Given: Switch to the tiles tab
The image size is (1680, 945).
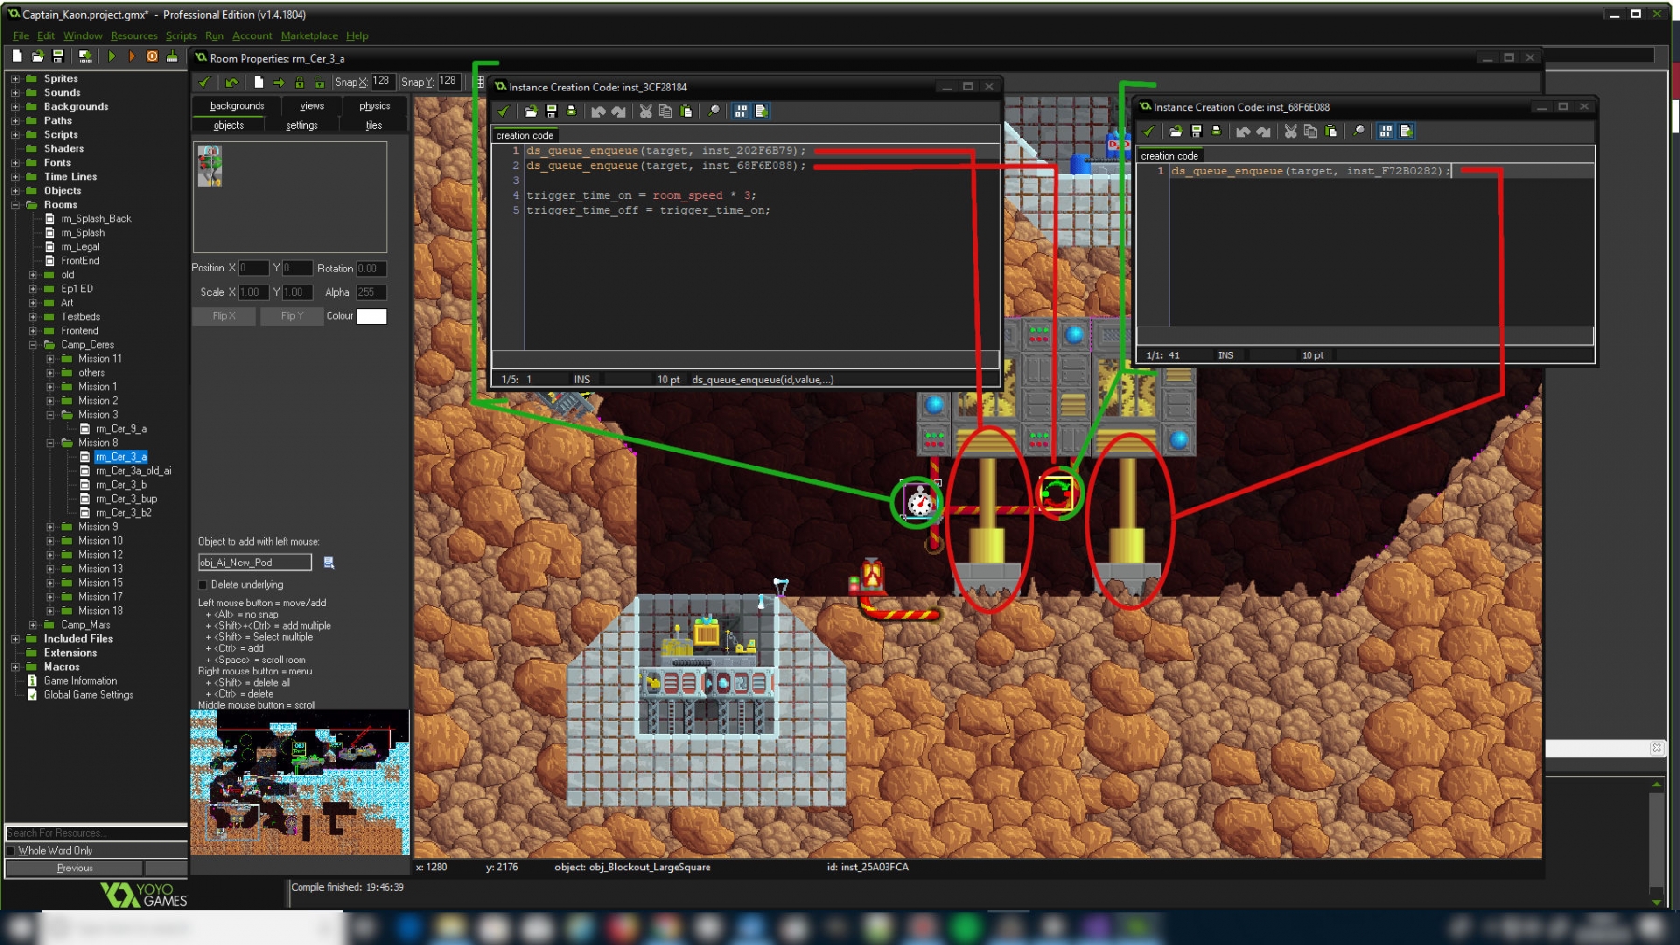Looking at the screenshot, I should 373,125.
